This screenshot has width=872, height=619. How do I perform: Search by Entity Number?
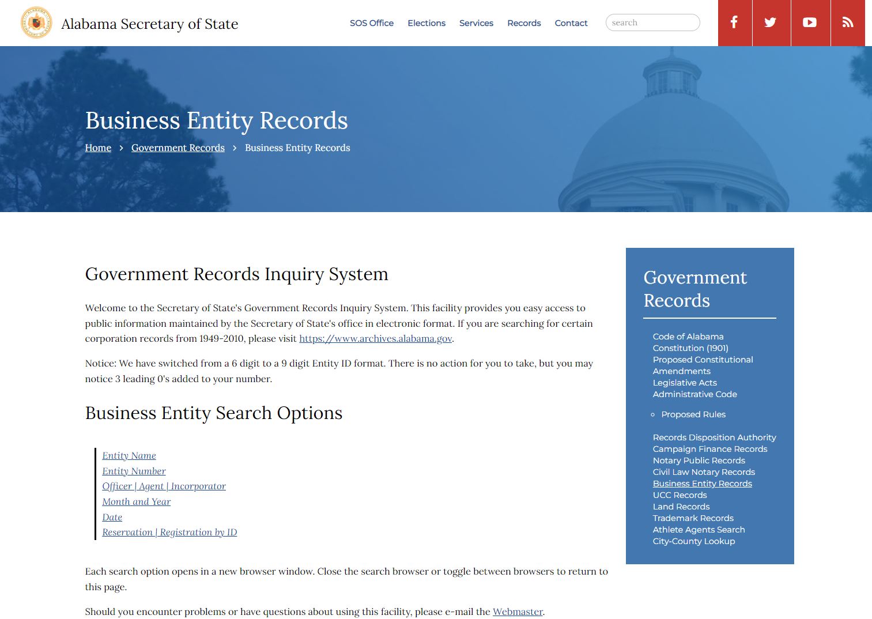click(134, 471)
